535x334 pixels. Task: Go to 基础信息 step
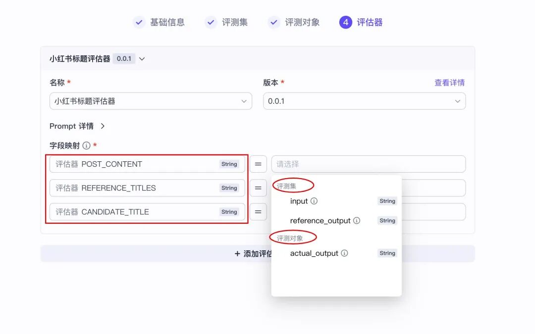tap(167, 22)
